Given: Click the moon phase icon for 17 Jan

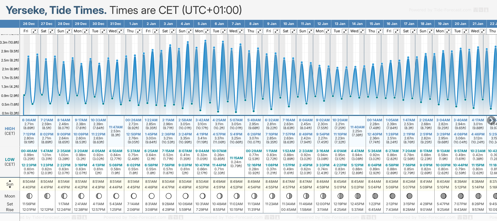Looking at the screenshot, I should click(409, 196).
